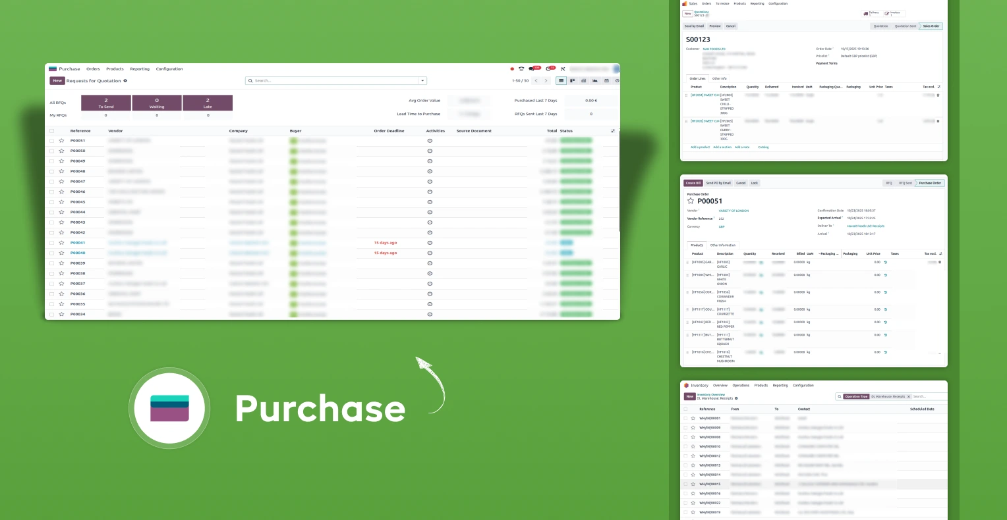Screen dimensions: 1007x520
Task: Open calendar view in Purchase toolbar
Action: [607, 81]
